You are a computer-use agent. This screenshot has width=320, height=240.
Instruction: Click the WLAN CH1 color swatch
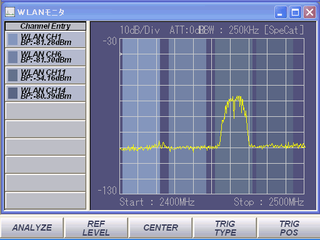pyautogui.click(x=12, y=39)
